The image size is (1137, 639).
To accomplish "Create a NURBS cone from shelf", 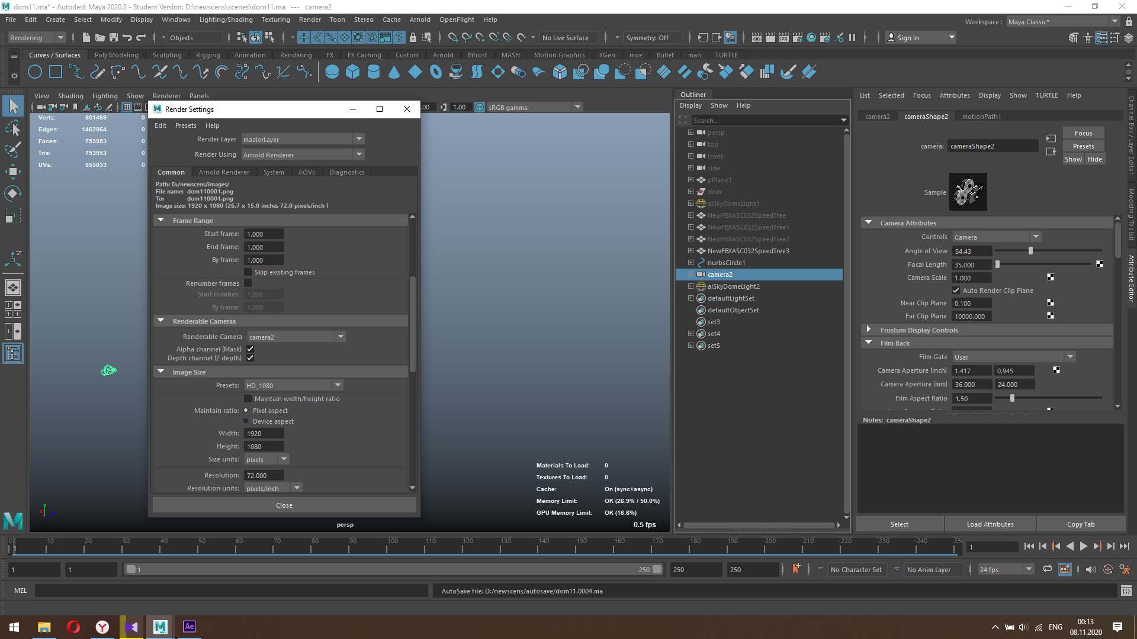I will [394, 72].
